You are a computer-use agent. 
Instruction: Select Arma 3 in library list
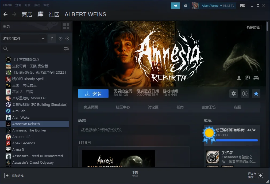point(34,149)
